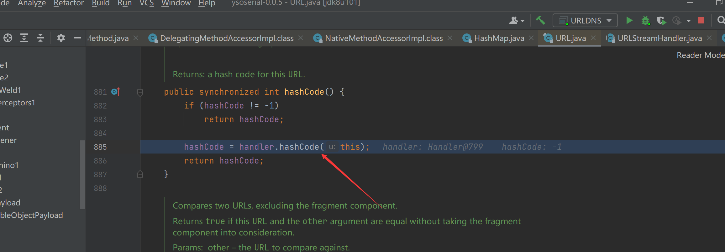This screenshot has height=252, width=725.
Task: Run with coverage icon
Action: [x=661, y=21]
